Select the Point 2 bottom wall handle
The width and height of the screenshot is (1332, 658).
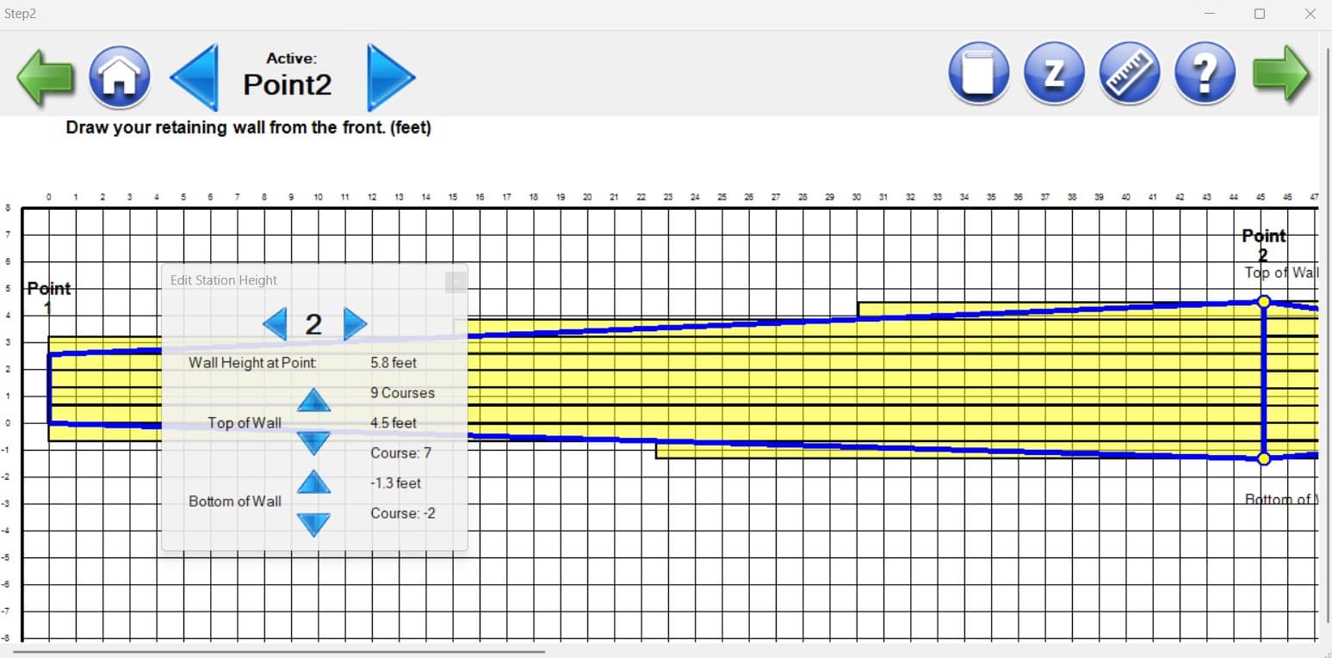pos(1263,458)
